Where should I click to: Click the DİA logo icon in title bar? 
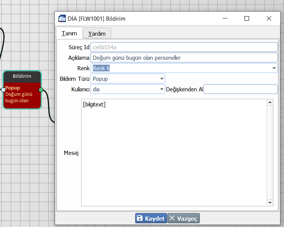click(x=62, y=18)
